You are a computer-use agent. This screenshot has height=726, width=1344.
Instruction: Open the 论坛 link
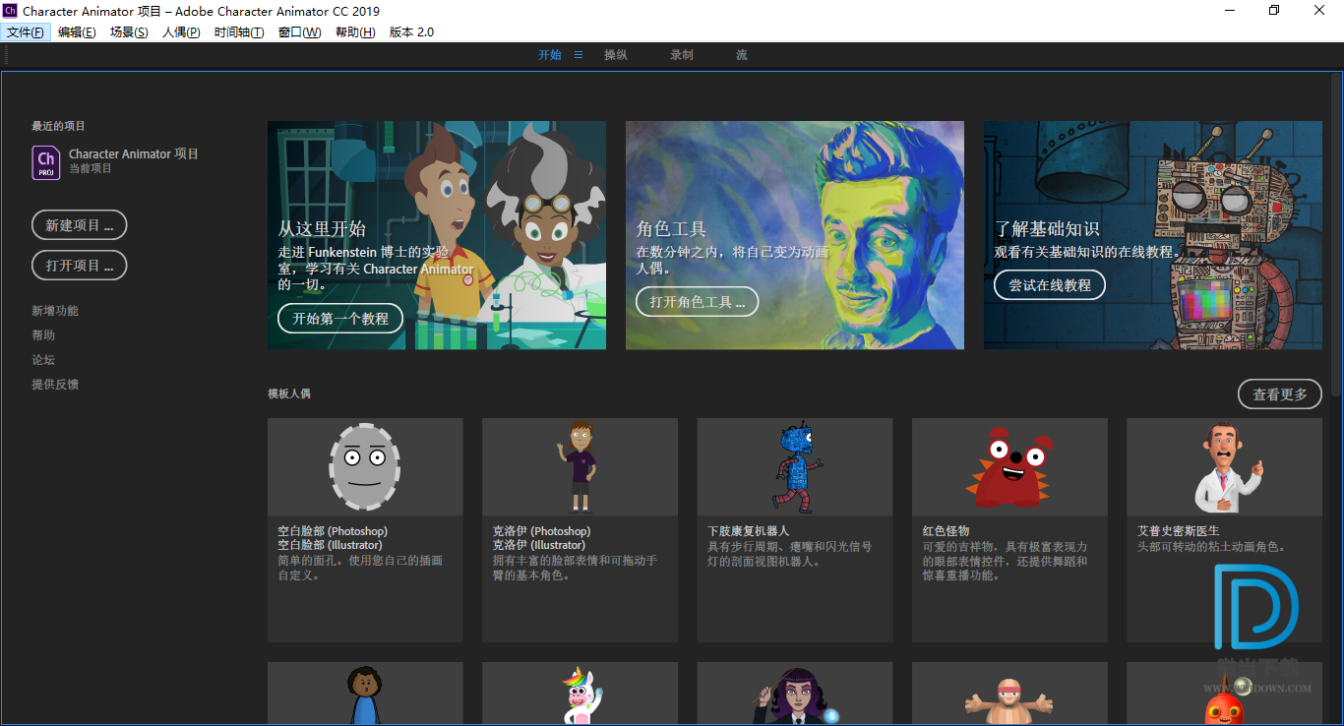(43, 360)
